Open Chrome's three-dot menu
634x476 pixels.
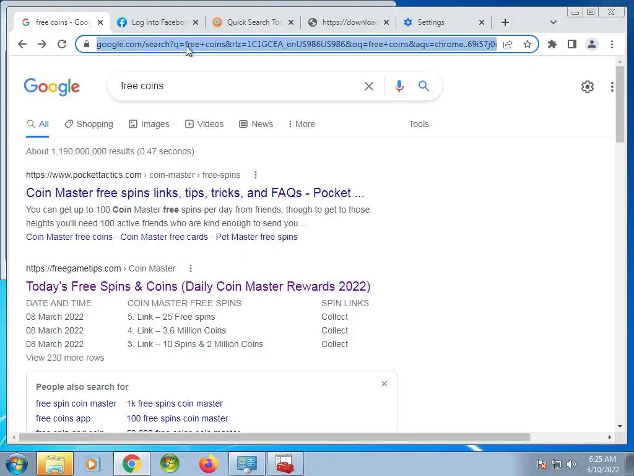click(x=612, y=44)
